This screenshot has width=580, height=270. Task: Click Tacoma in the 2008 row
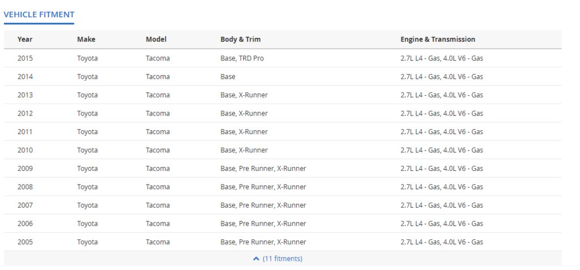[158, 187]
